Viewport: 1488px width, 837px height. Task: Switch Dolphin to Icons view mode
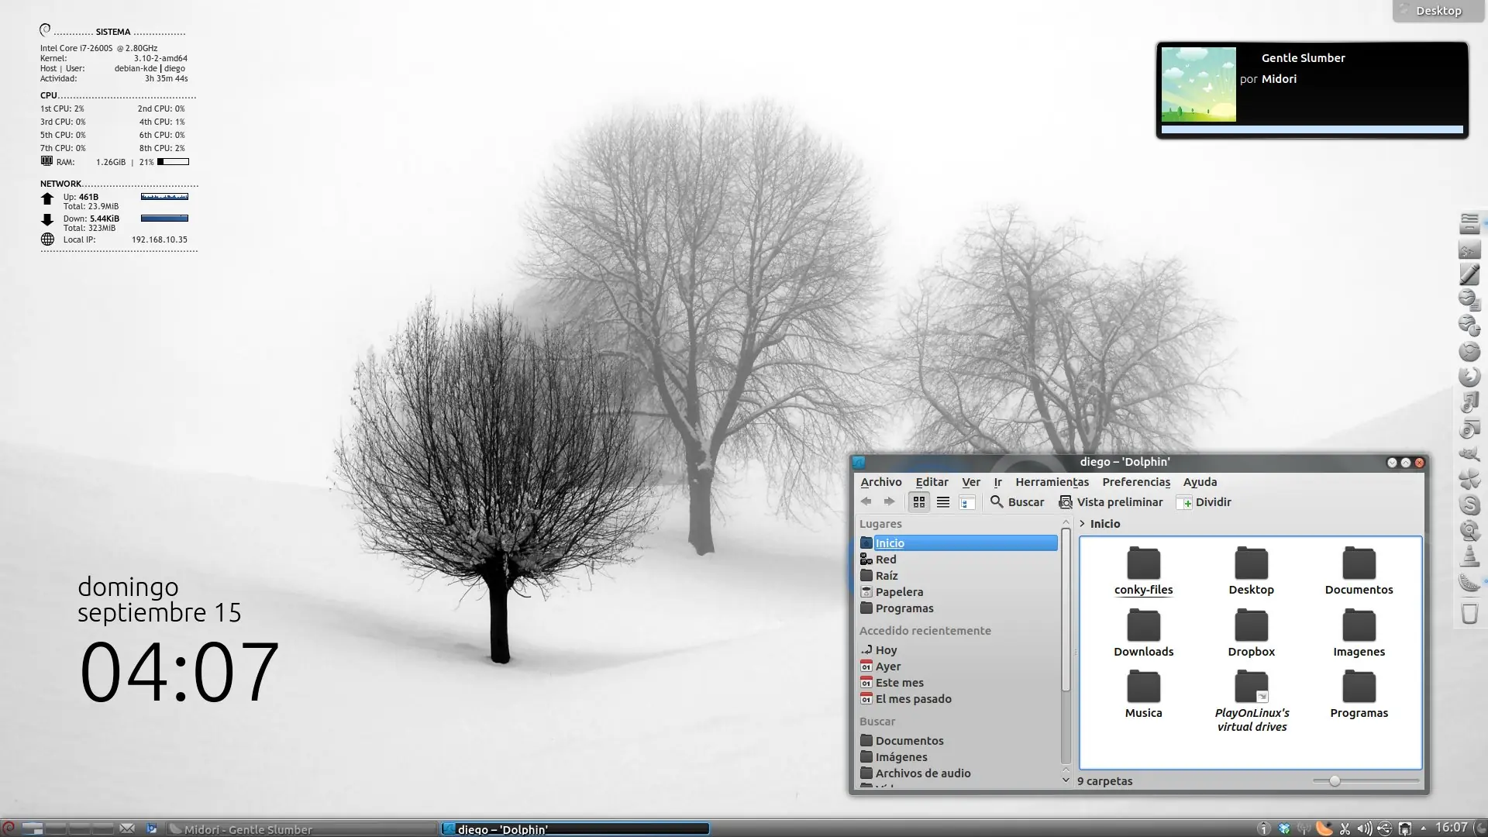[x=919, y=502]
